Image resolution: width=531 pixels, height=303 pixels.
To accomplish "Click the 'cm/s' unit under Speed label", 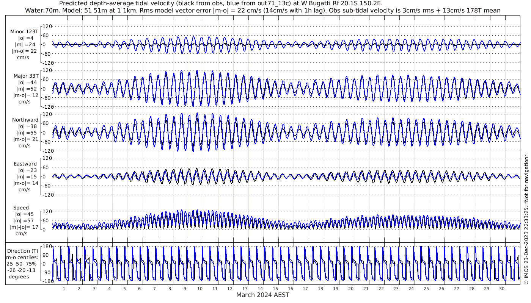I will 22,234.
